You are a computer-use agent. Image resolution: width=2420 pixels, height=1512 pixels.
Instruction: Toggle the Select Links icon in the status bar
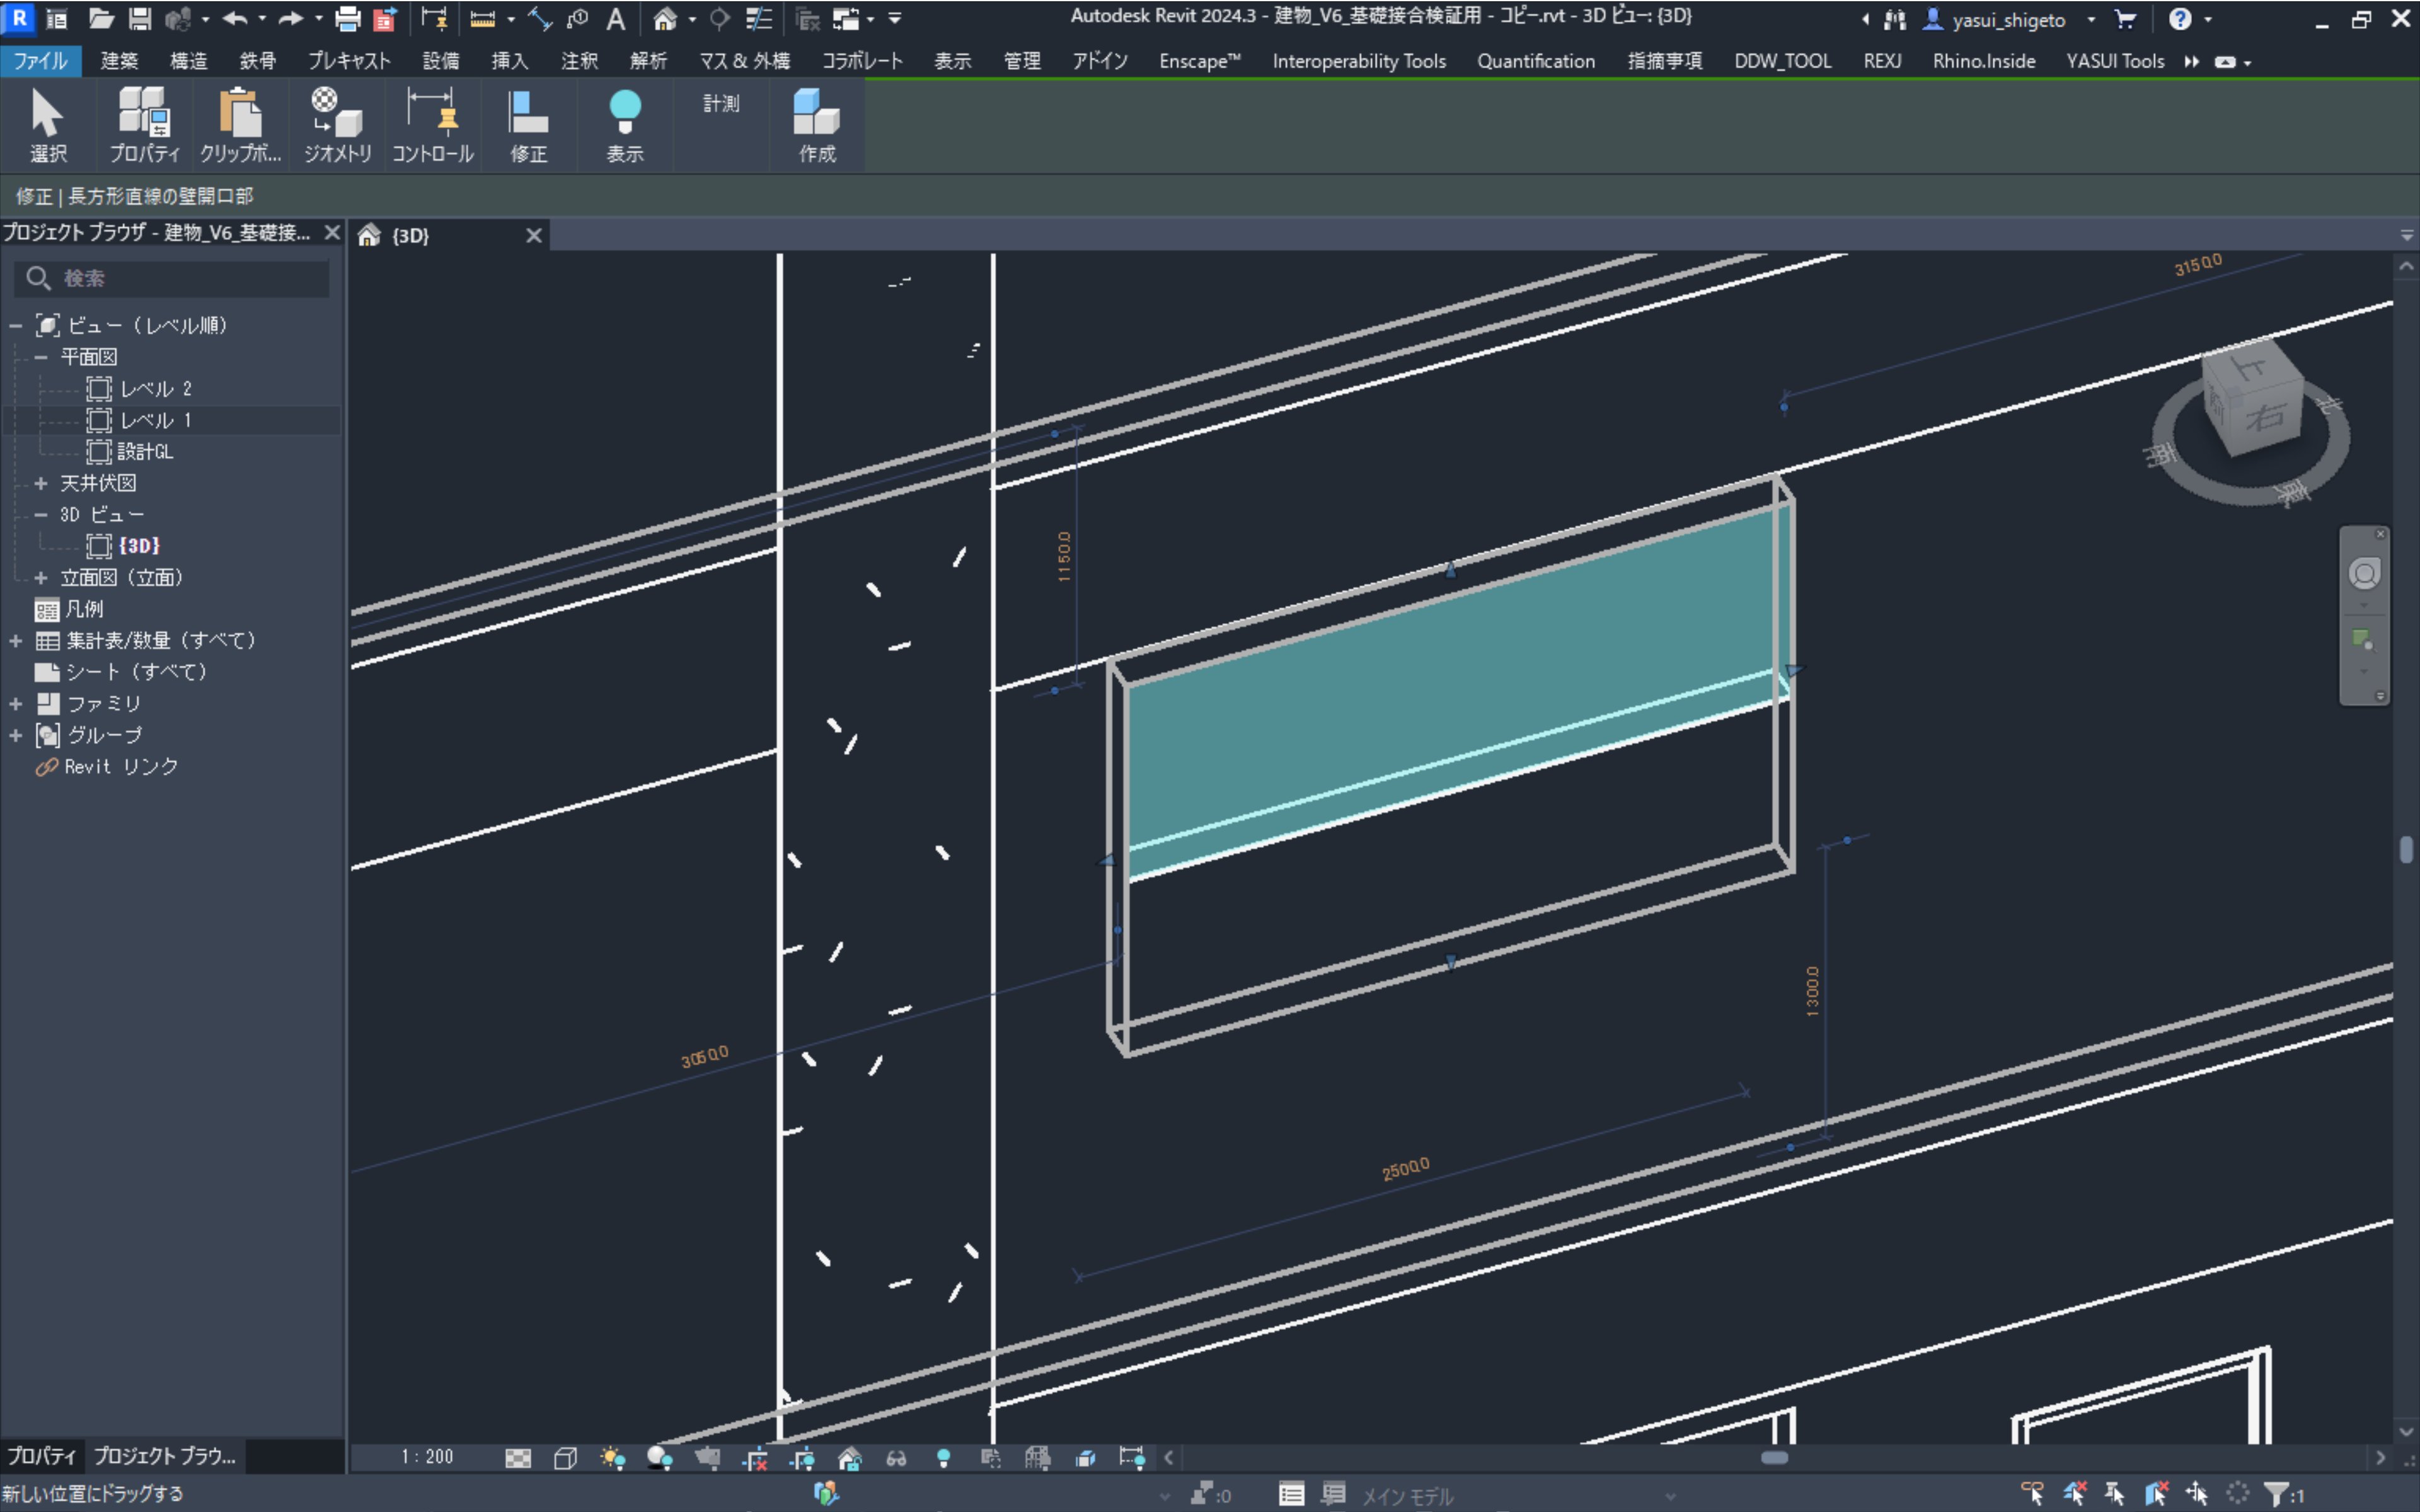2032,1494
